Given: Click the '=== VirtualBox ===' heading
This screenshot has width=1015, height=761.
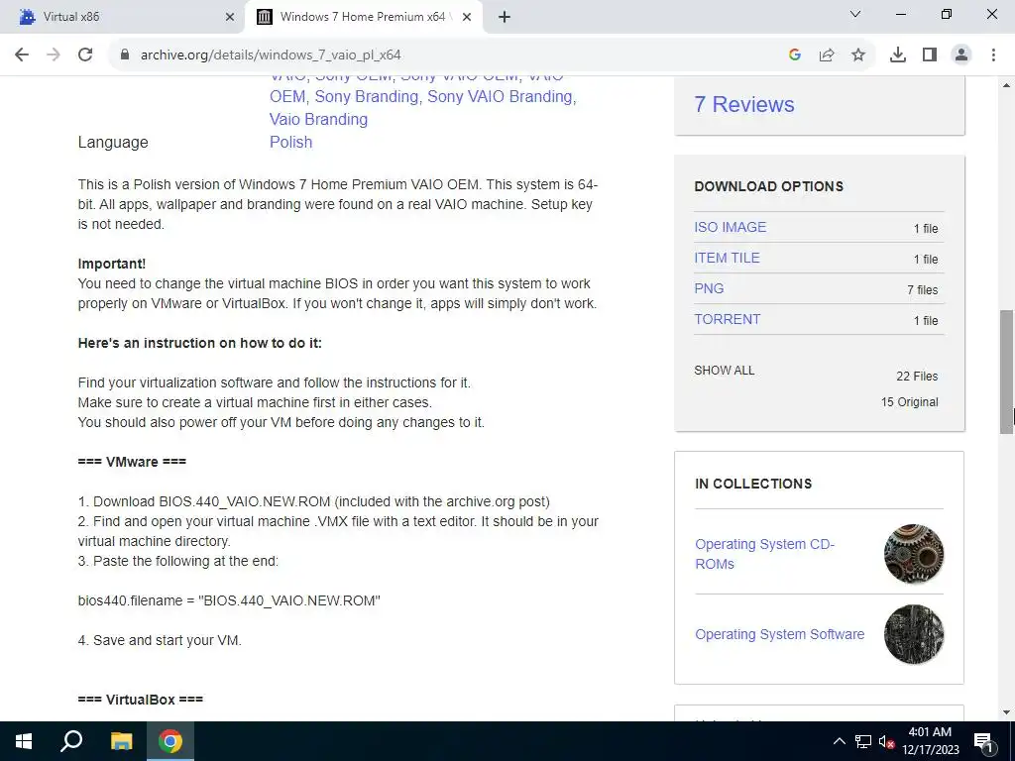Looking at the screenshot, I should tap(141, 700).
